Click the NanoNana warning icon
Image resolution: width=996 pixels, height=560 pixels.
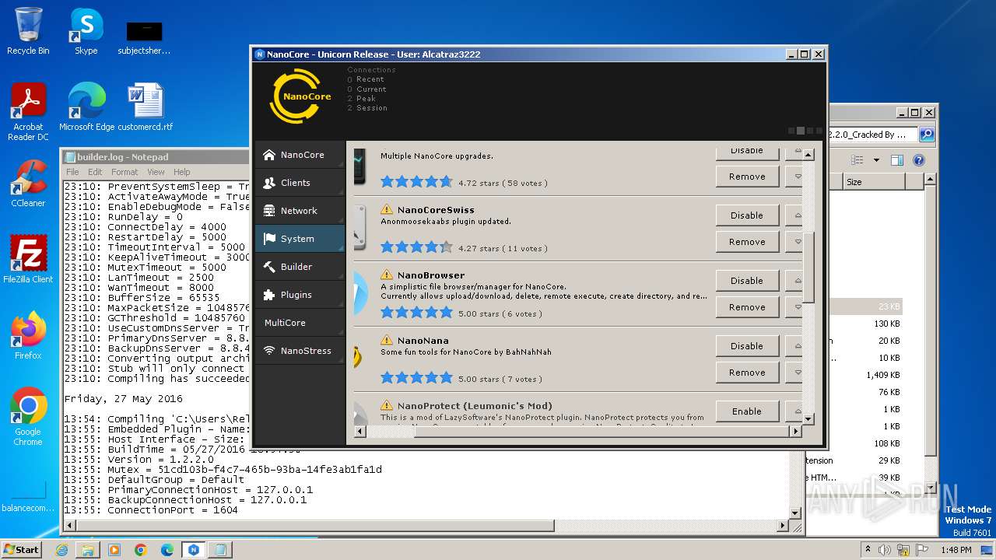pyautogui.click(x=387, y=341)
